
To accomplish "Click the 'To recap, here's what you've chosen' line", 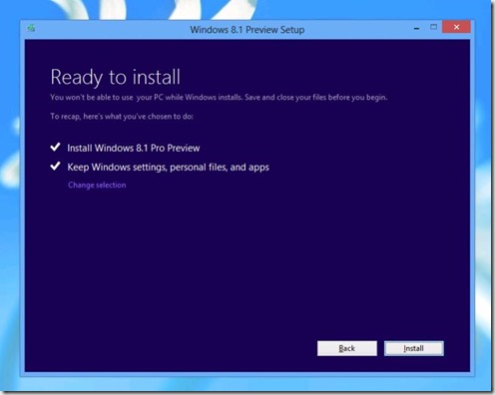I will pyautogui.click(x=122, y=117).
